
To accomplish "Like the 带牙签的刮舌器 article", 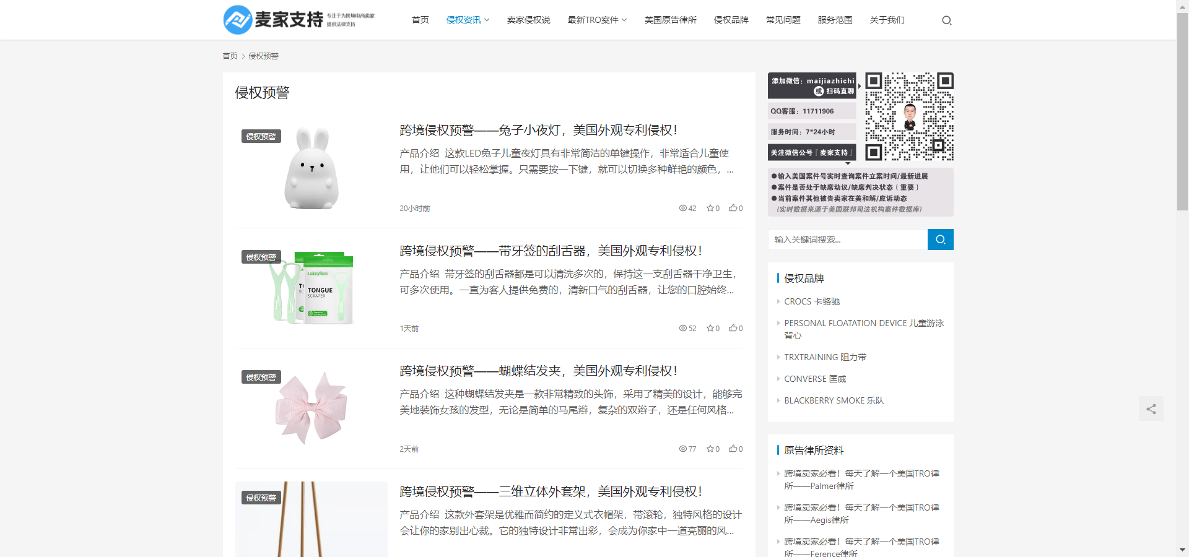I will pos(733,328).
